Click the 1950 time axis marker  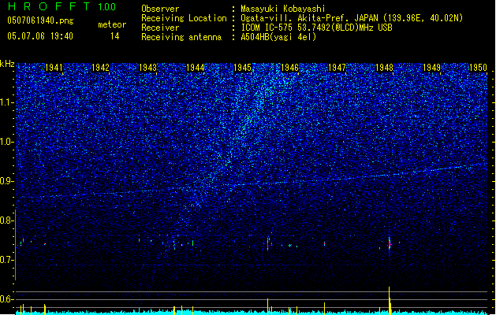(479, 68)
